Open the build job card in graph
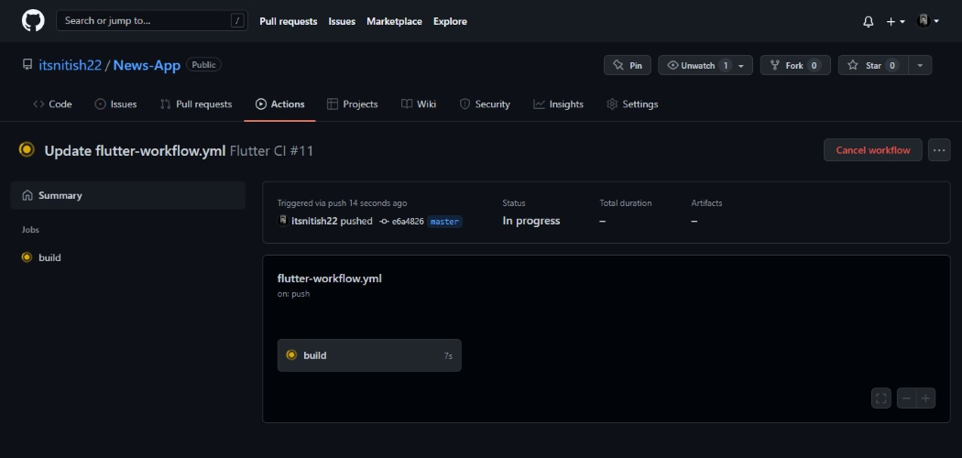 pos(369,355)
